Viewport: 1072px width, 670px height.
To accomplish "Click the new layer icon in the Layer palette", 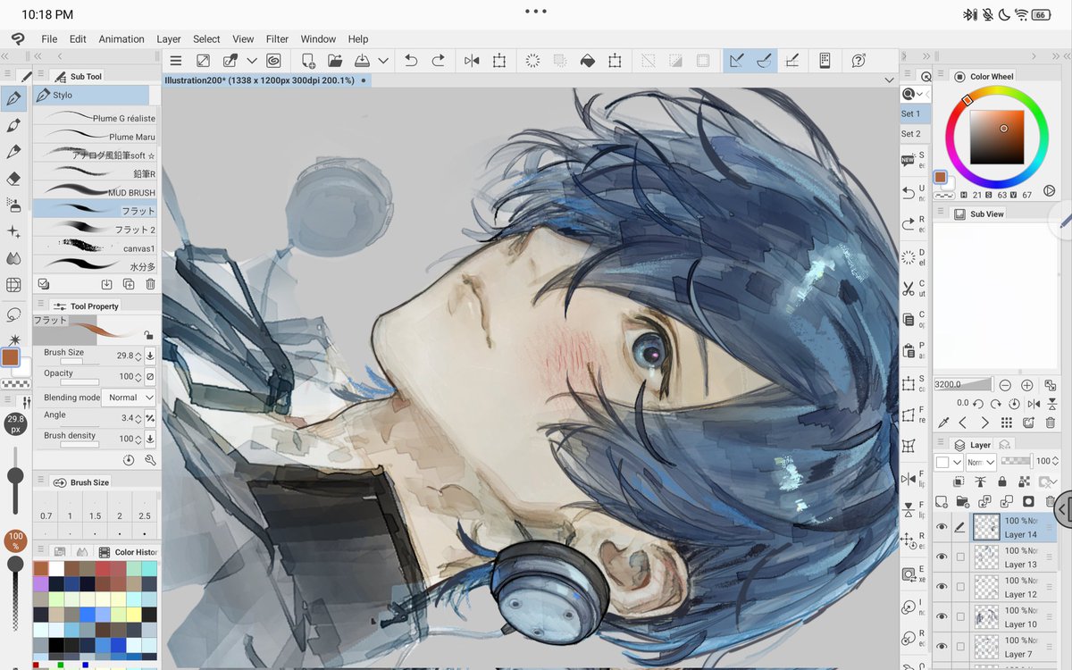I will point(942,501).
